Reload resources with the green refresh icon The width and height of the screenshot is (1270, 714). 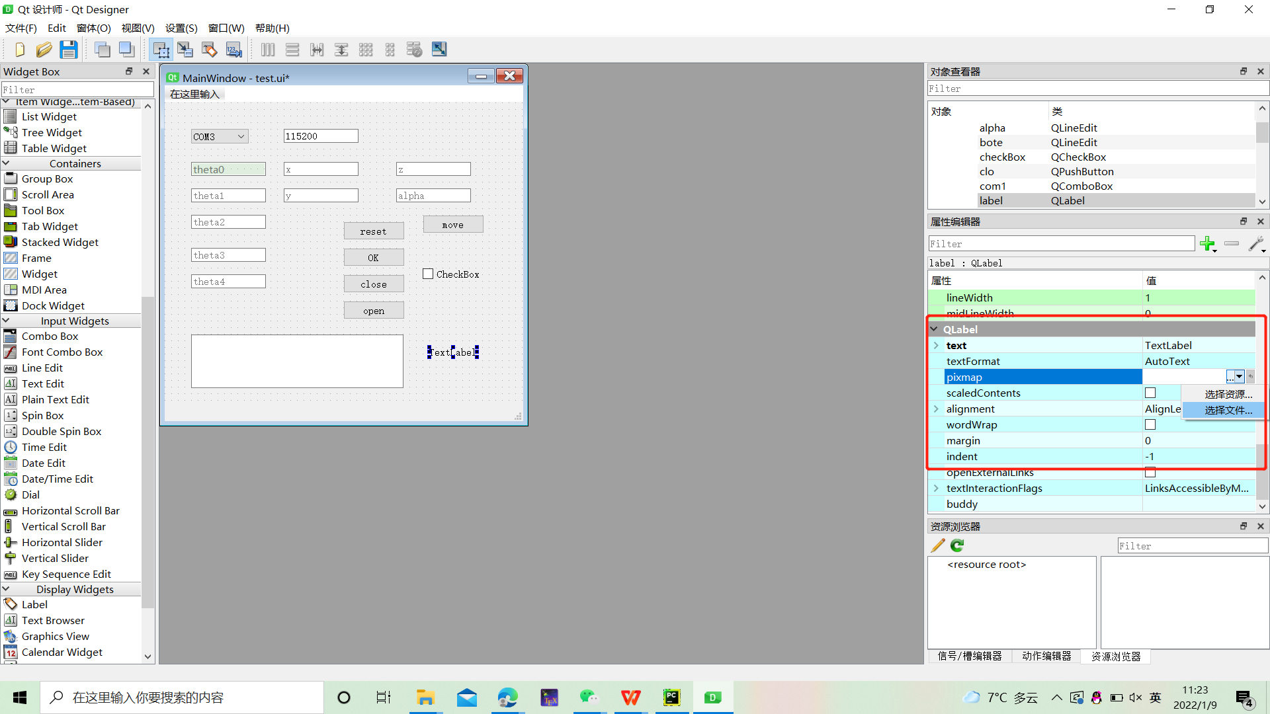point(957,545)
